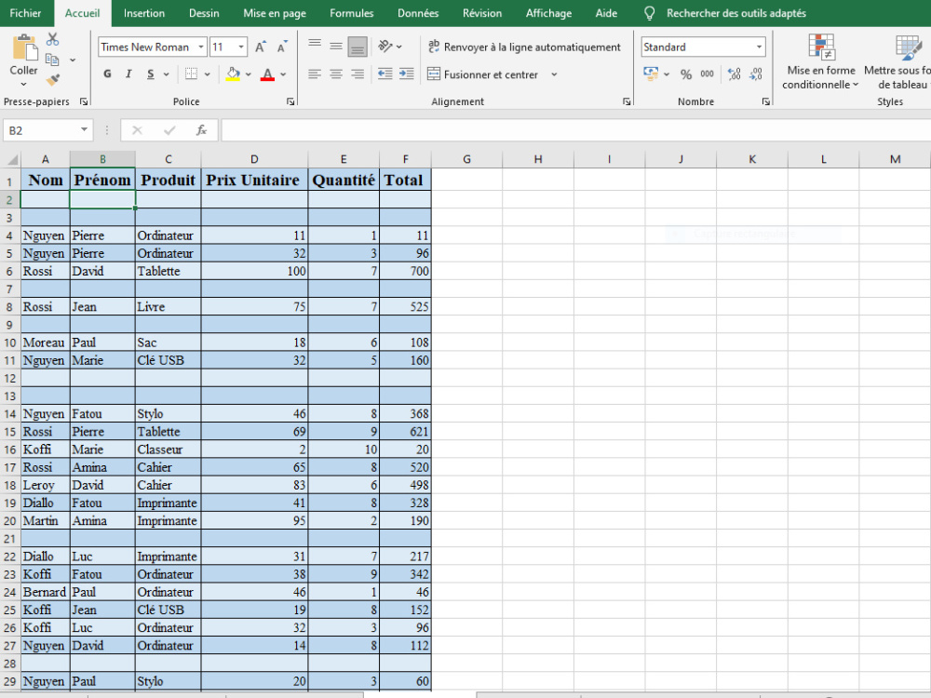Open the Aide tab
931x698 pixels.
click(x=606, y=13)
